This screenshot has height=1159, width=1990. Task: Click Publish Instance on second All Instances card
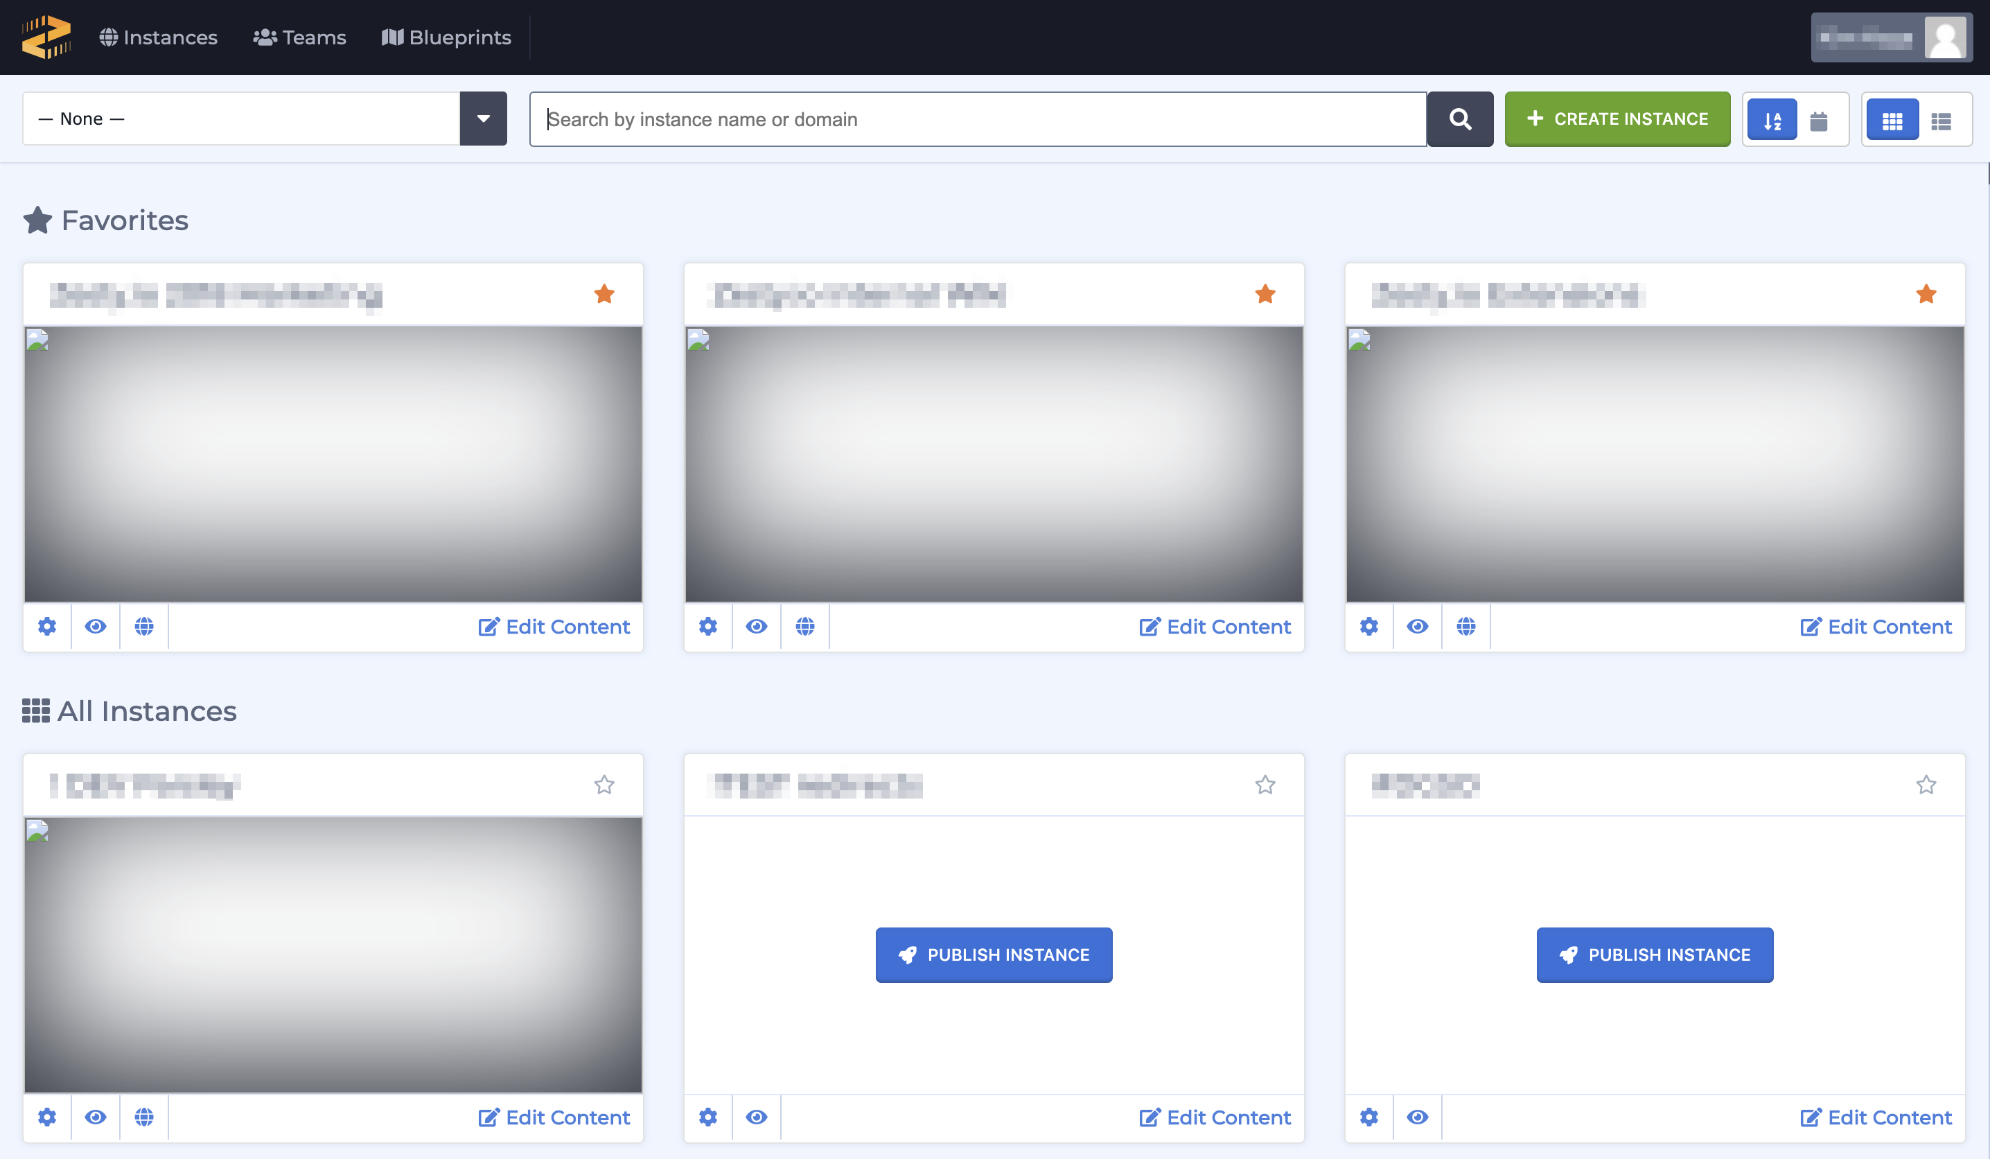tap(994, 955)
